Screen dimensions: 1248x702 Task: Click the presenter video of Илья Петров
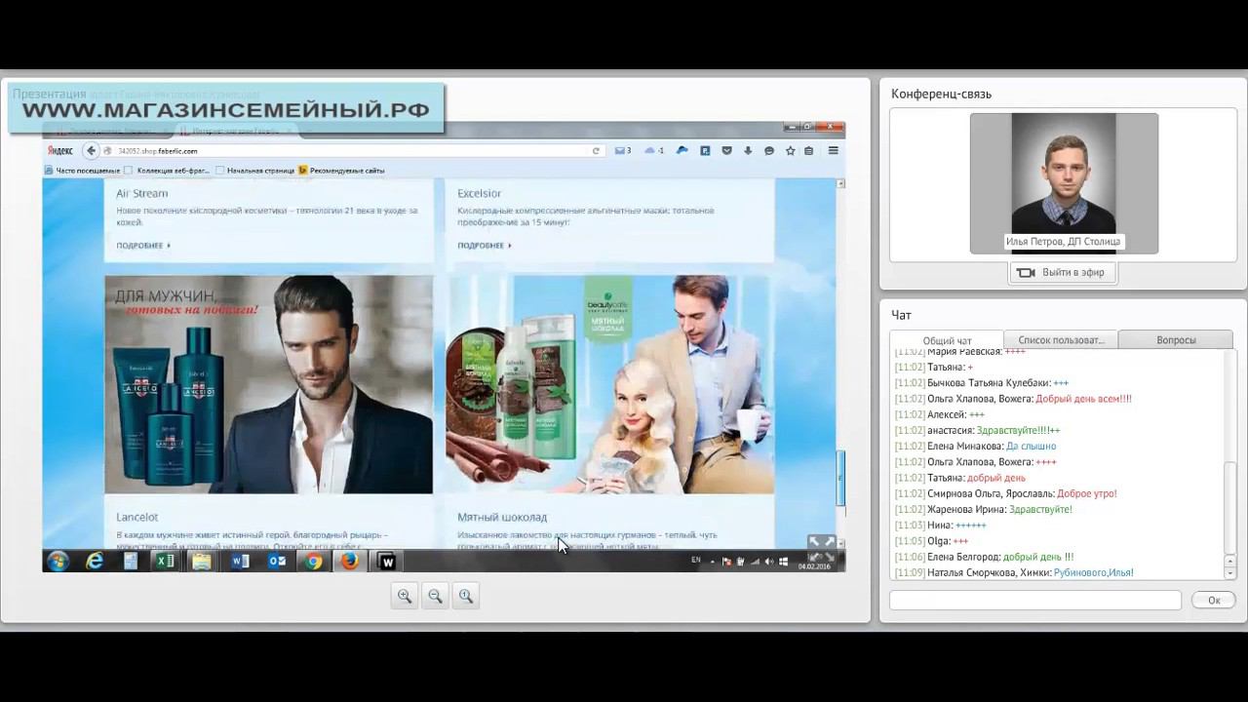tap(1064, 183)
